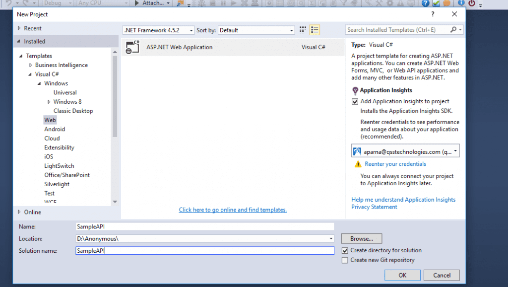Viewport: 508px width, 287px height.
Task: Click the blue help icon in Visual Studio toolbar
Action: click(x=425, y=3)
